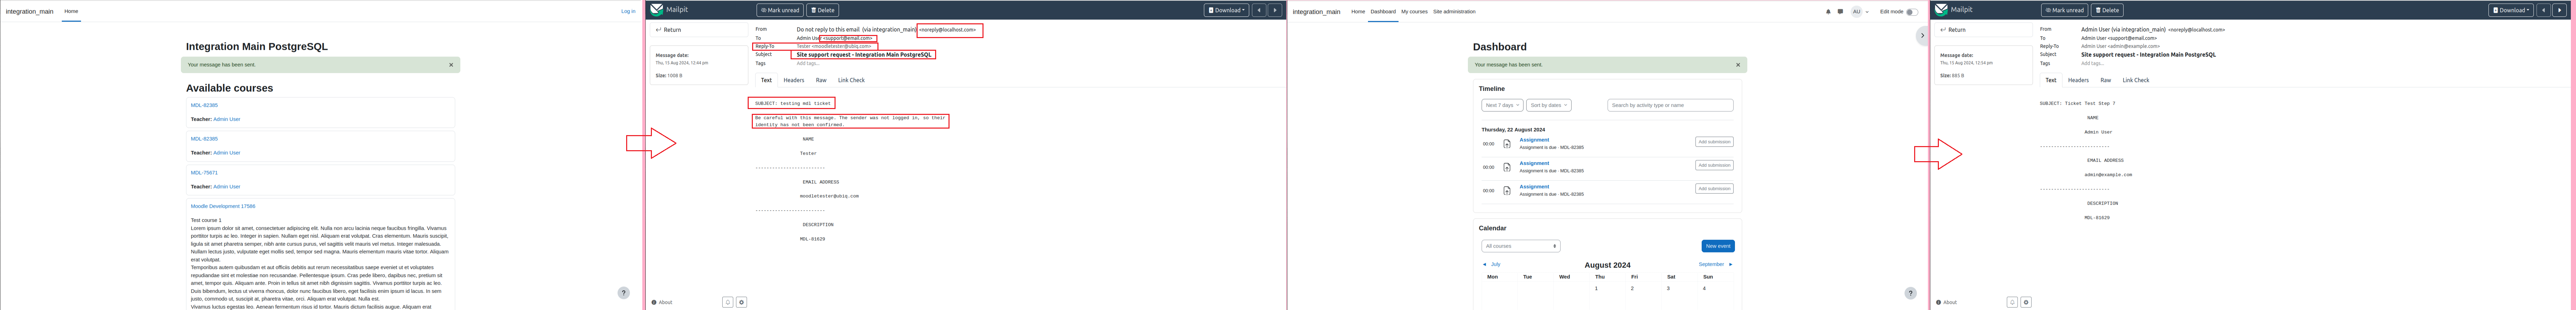Open notifications bell in Dashboard navbar

pos(1828,12)
